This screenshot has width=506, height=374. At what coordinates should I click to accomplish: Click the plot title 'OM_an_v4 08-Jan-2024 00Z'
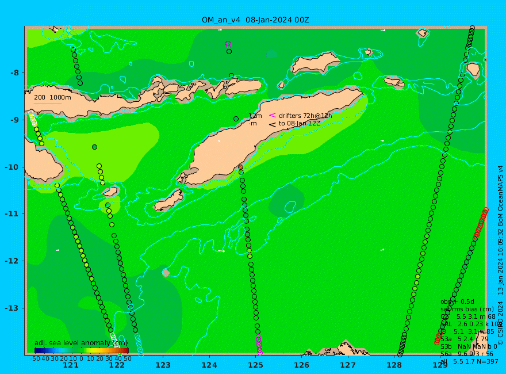[255, 20]
